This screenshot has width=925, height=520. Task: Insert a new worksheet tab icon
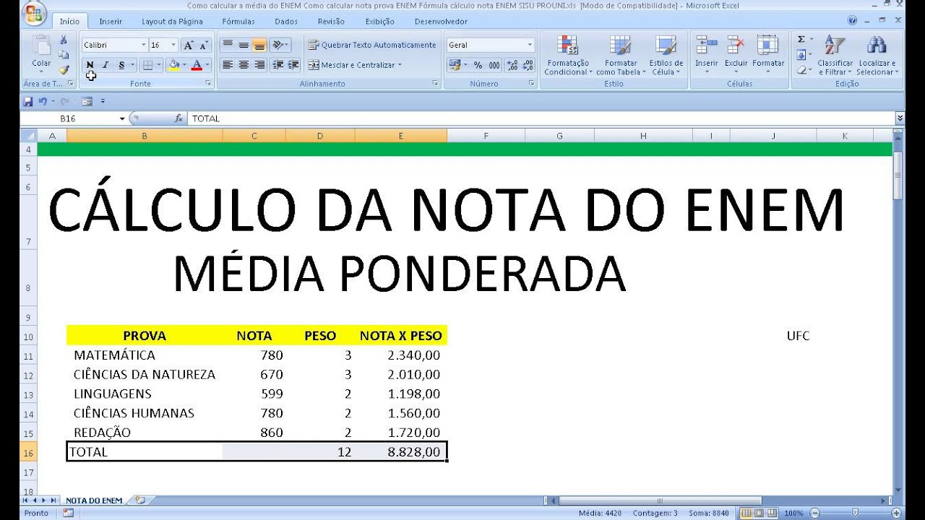[x=140, y=500]
